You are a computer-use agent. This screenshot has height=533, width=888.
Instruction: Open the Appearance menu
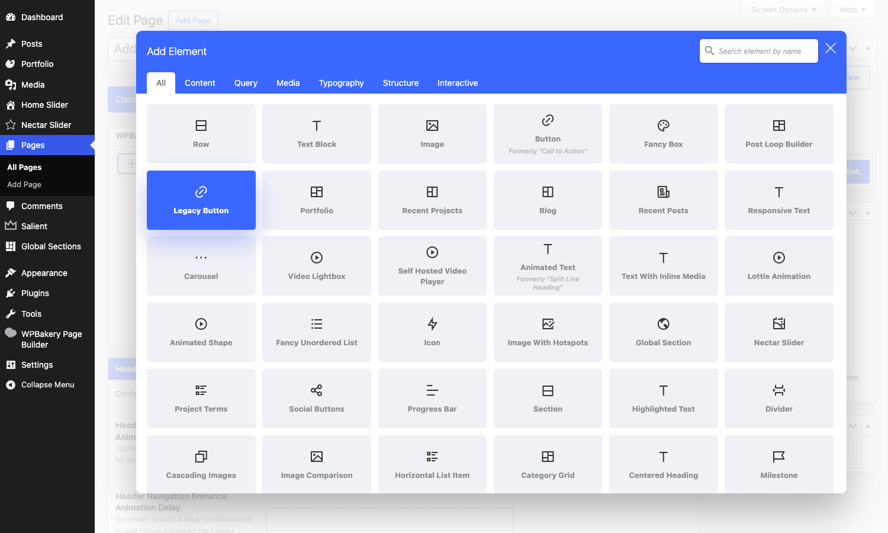point(47,273)
